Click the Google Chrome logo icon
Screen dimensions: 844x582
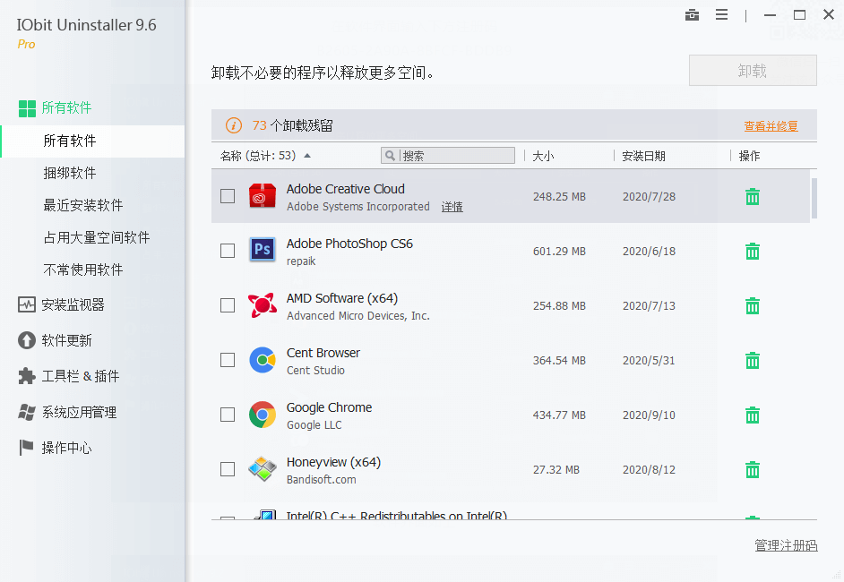pos(263,415)
